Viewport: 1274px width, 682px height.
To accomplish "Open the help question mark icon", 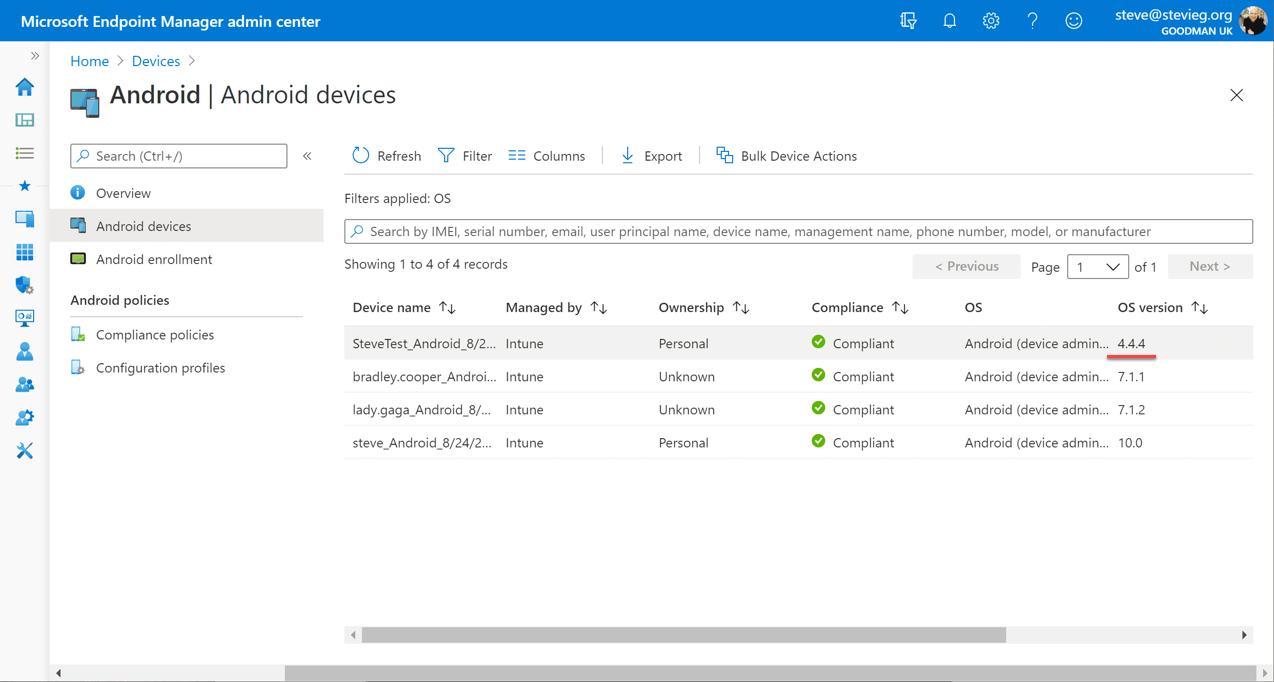I will 1033,21.
